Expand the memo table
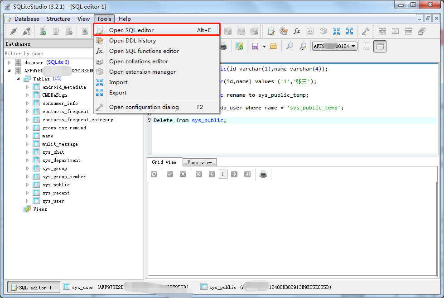Viewport: 444px width, 298px height. click(x=28, y=136)
